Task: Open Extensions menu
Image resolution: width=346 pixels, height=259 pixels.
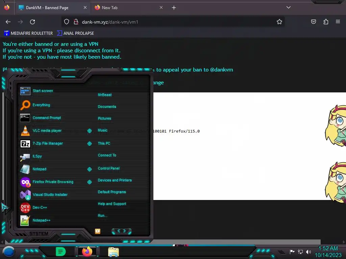Action: pos(326,22)
